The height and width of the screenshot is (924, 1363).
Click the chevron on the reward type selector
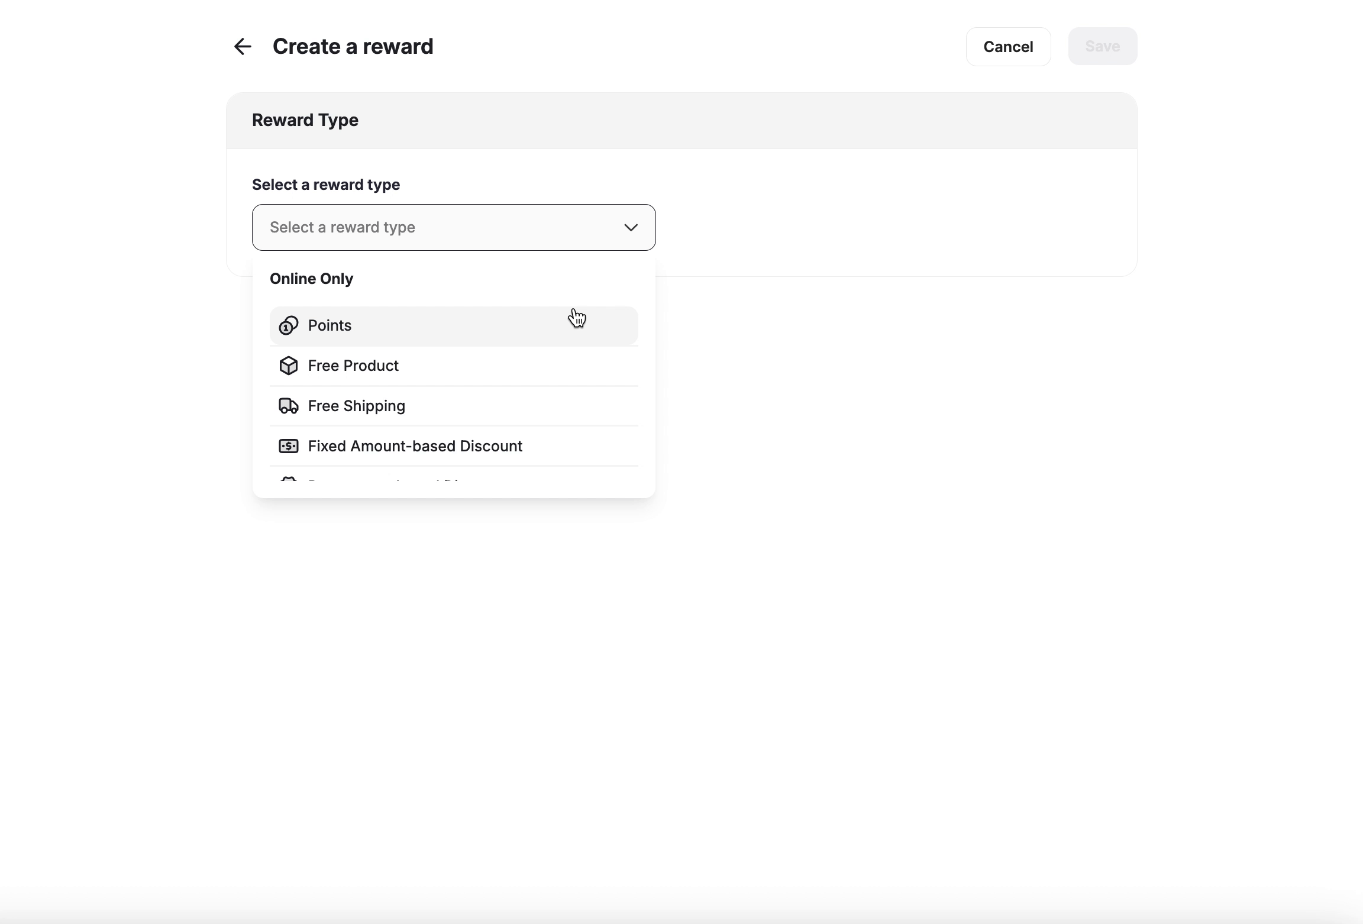pyautogui.click(x=631, y=227)
